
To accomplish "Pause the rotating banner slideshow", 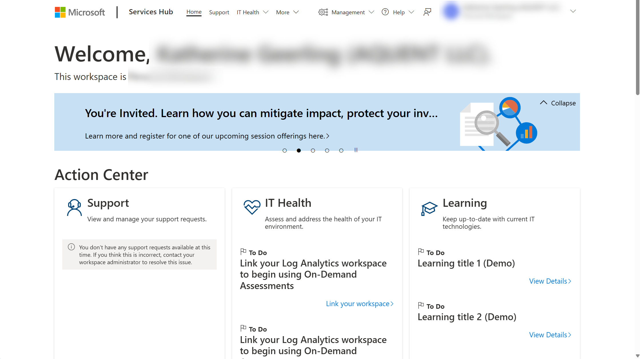I will point(356,150).
